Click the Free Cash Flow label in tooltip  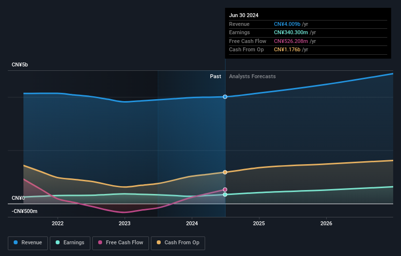tap(248, 41)
